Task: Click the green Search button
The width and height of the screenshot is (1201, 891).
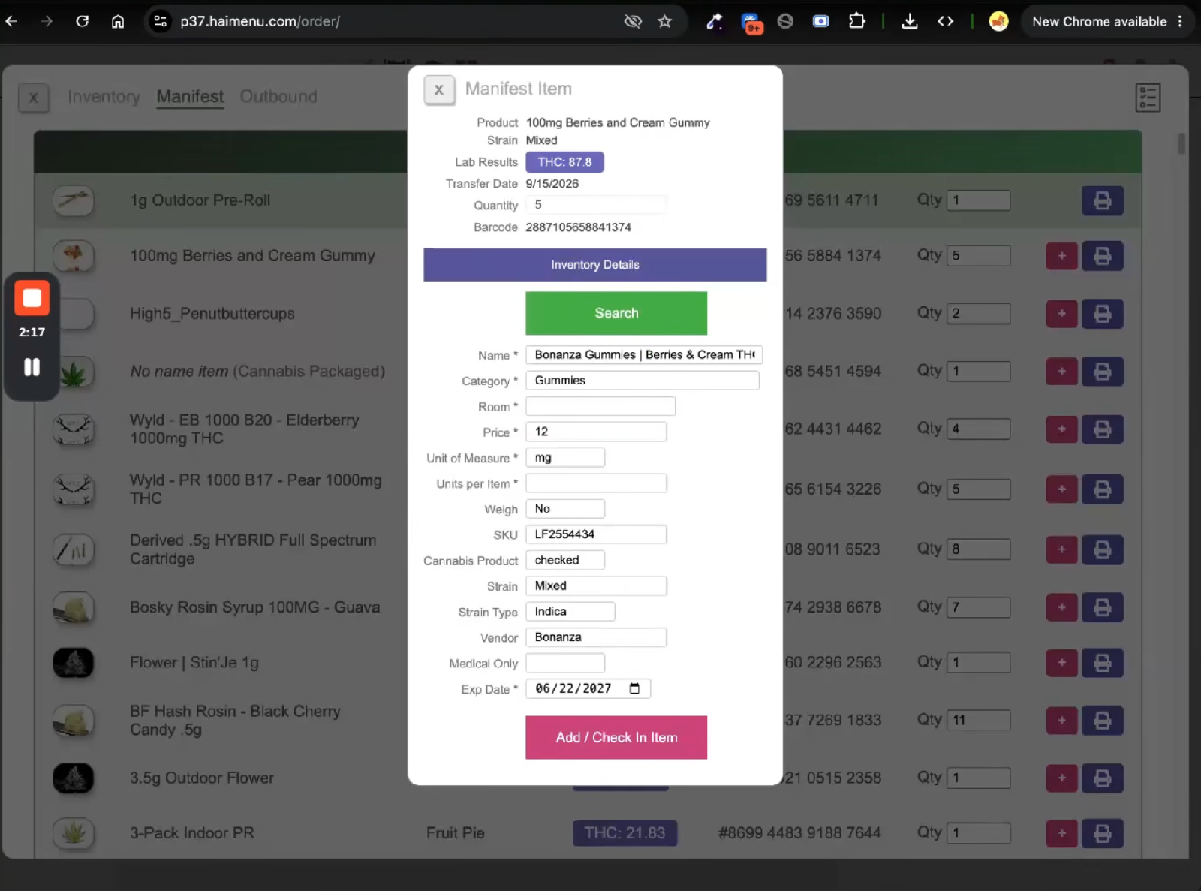Action: (x=616, y=313)
